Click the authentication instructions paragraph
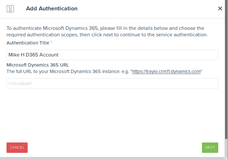The height and width of the screenshot is (160, 228). coord(107,31)
